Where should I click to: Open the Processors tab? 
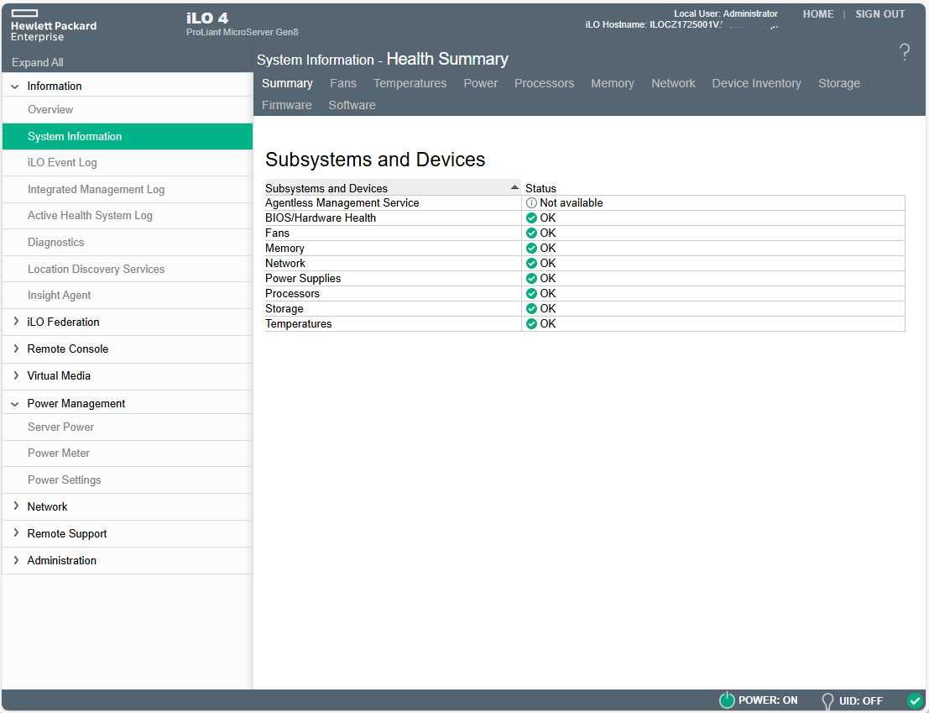[x=544, y=84]
